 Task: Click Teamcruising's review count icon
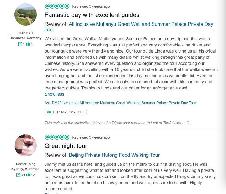18,175
